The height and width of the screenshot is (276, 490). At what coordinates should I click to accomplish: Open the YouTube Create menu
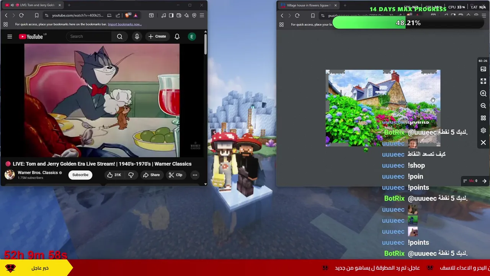(x=157, y=36)
